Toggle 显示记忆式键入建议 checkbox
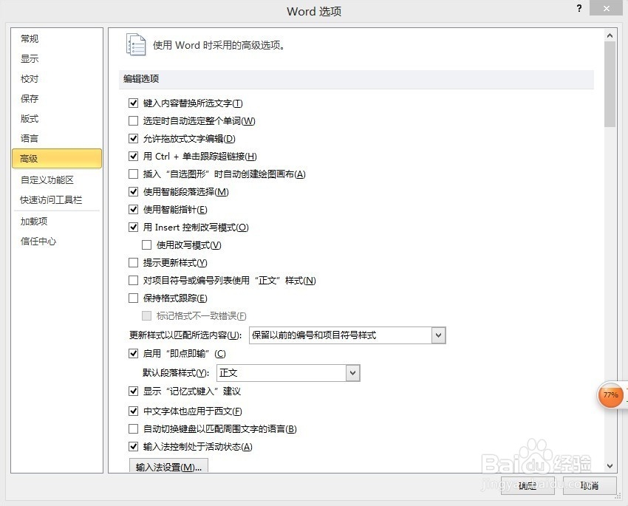628x506 pixels. 134,391
